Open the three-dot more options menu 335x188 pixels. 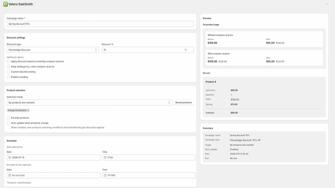[327, 4]
